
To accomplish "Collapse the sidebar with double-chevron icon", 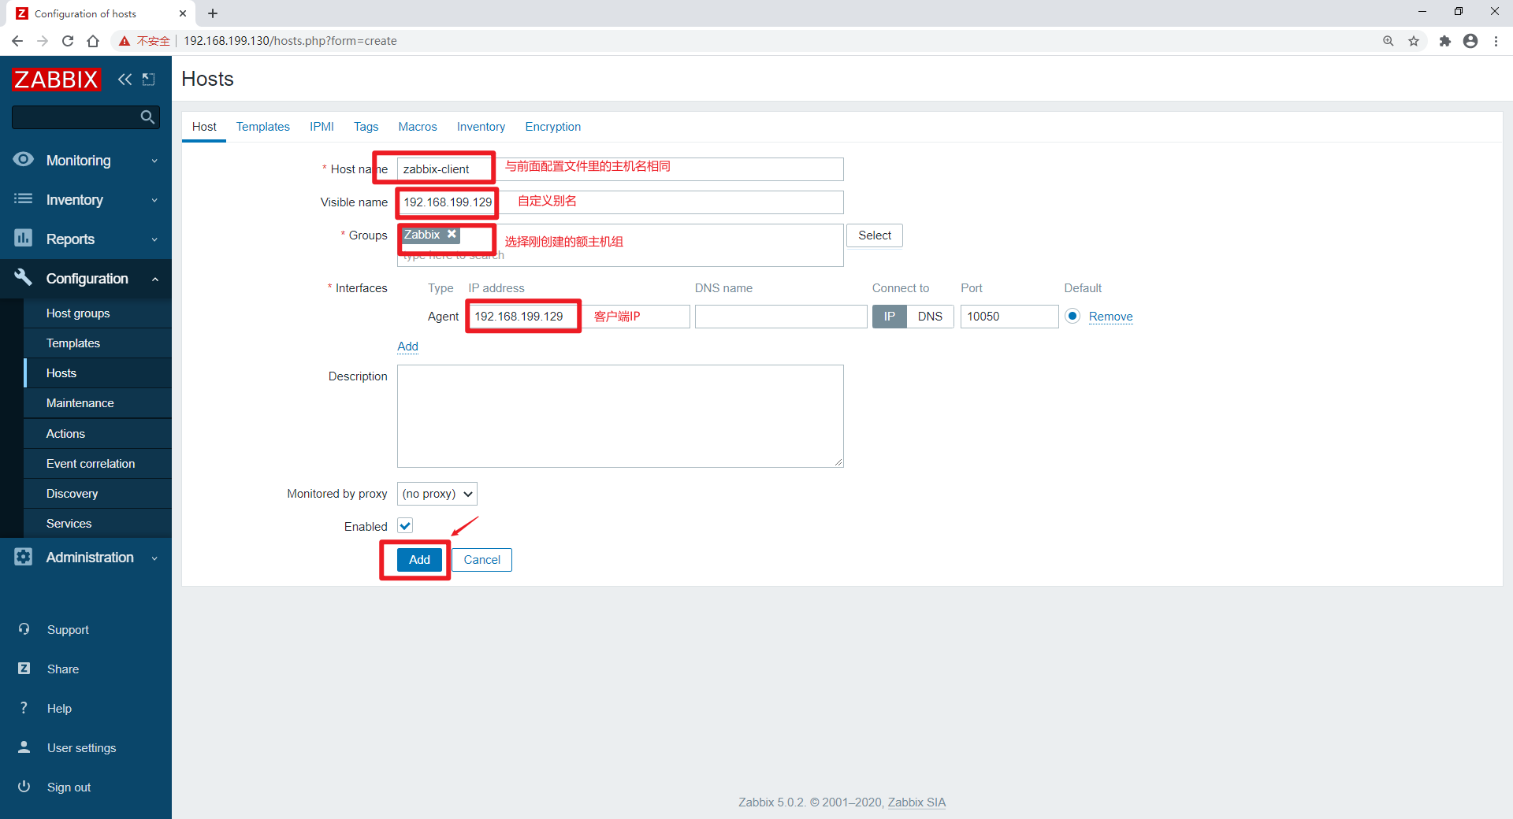I will (x=125, y=80).
